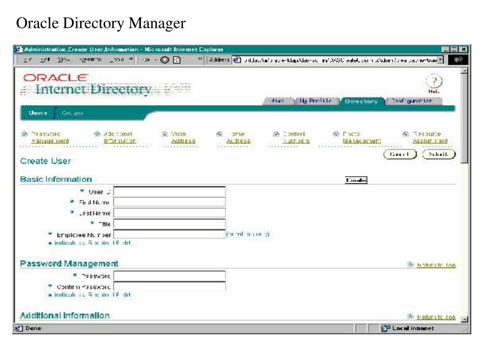Open the Tools menu
The height and width of the screenshot is (362, 483).
pyautogui.click(x=117, y=60)
